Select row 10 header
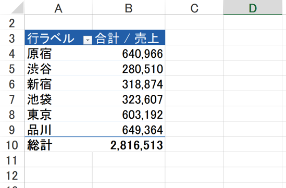The image size is (286, 188). coord(12,144)
